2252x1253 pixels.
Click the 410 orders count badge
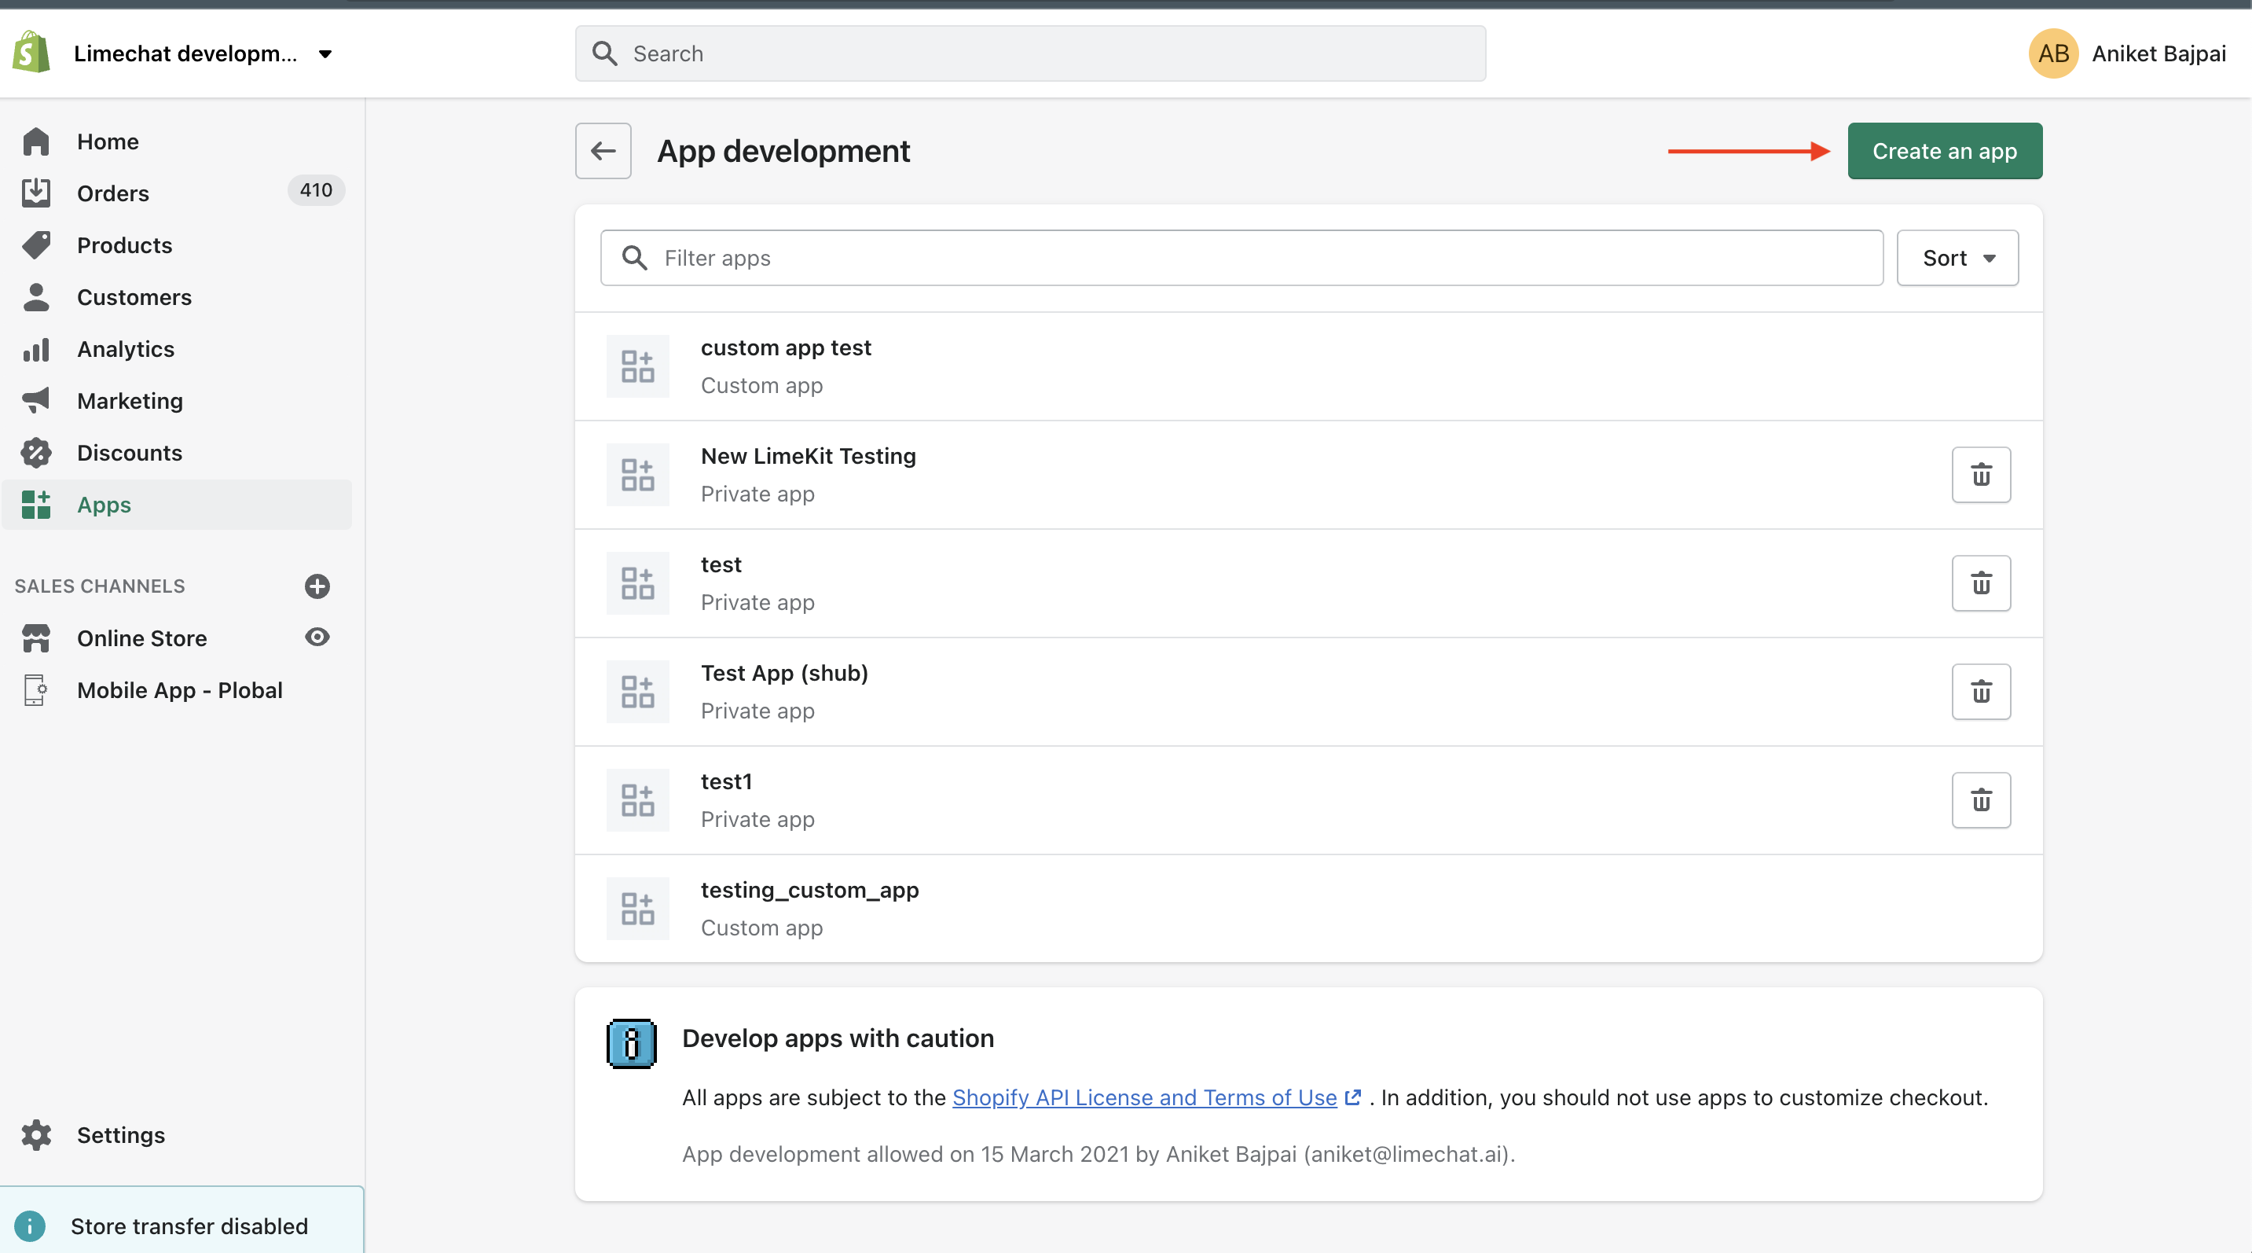(316, 190)
